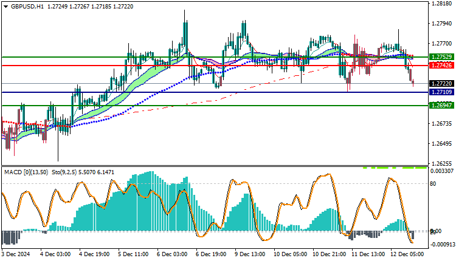The height and width of the screenshot is (261, 456).
Task: Select the 10 Dec 05:00 time label
Action: pyautogui.click(x=290, y=254)
